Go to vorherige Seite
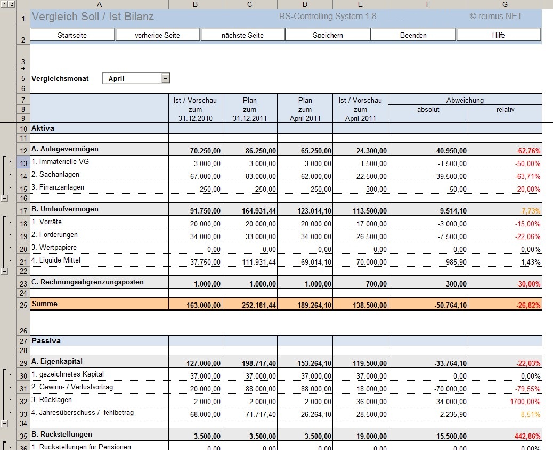 pos(158,35)
